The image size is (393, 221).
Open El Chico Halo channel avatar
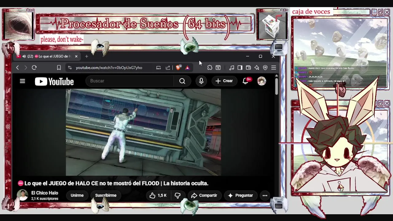point(22,195)
